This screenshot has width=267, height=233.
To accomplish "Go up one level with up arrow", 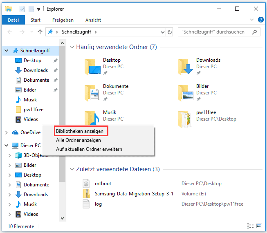I will point(40,32).
